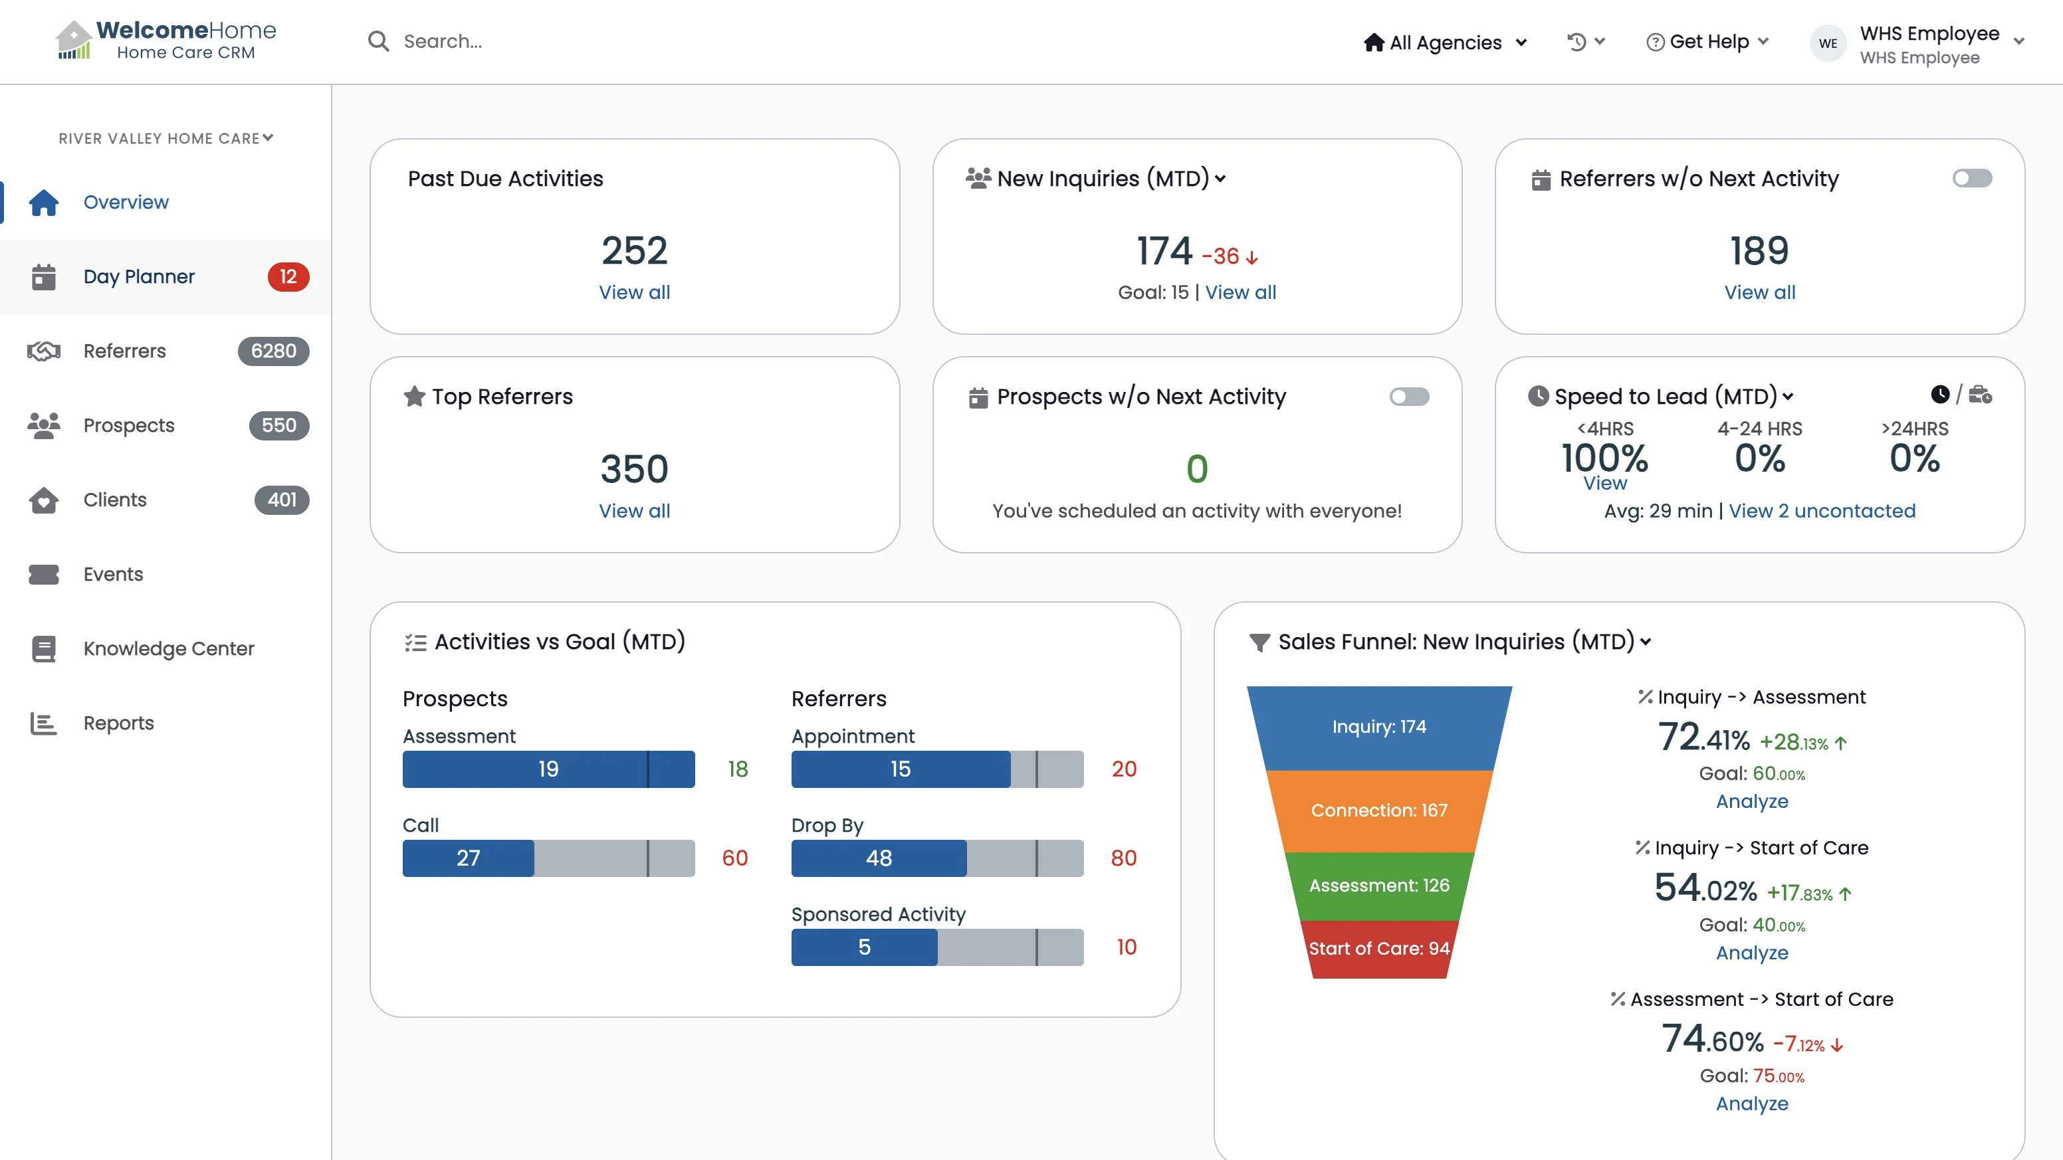Click the WelcomeHome house logo
This screenshot has height=1160, width=2063.
tap(74, 40)
